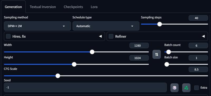Switch to the Textual Inversion tab

click(x=43, y=7)
